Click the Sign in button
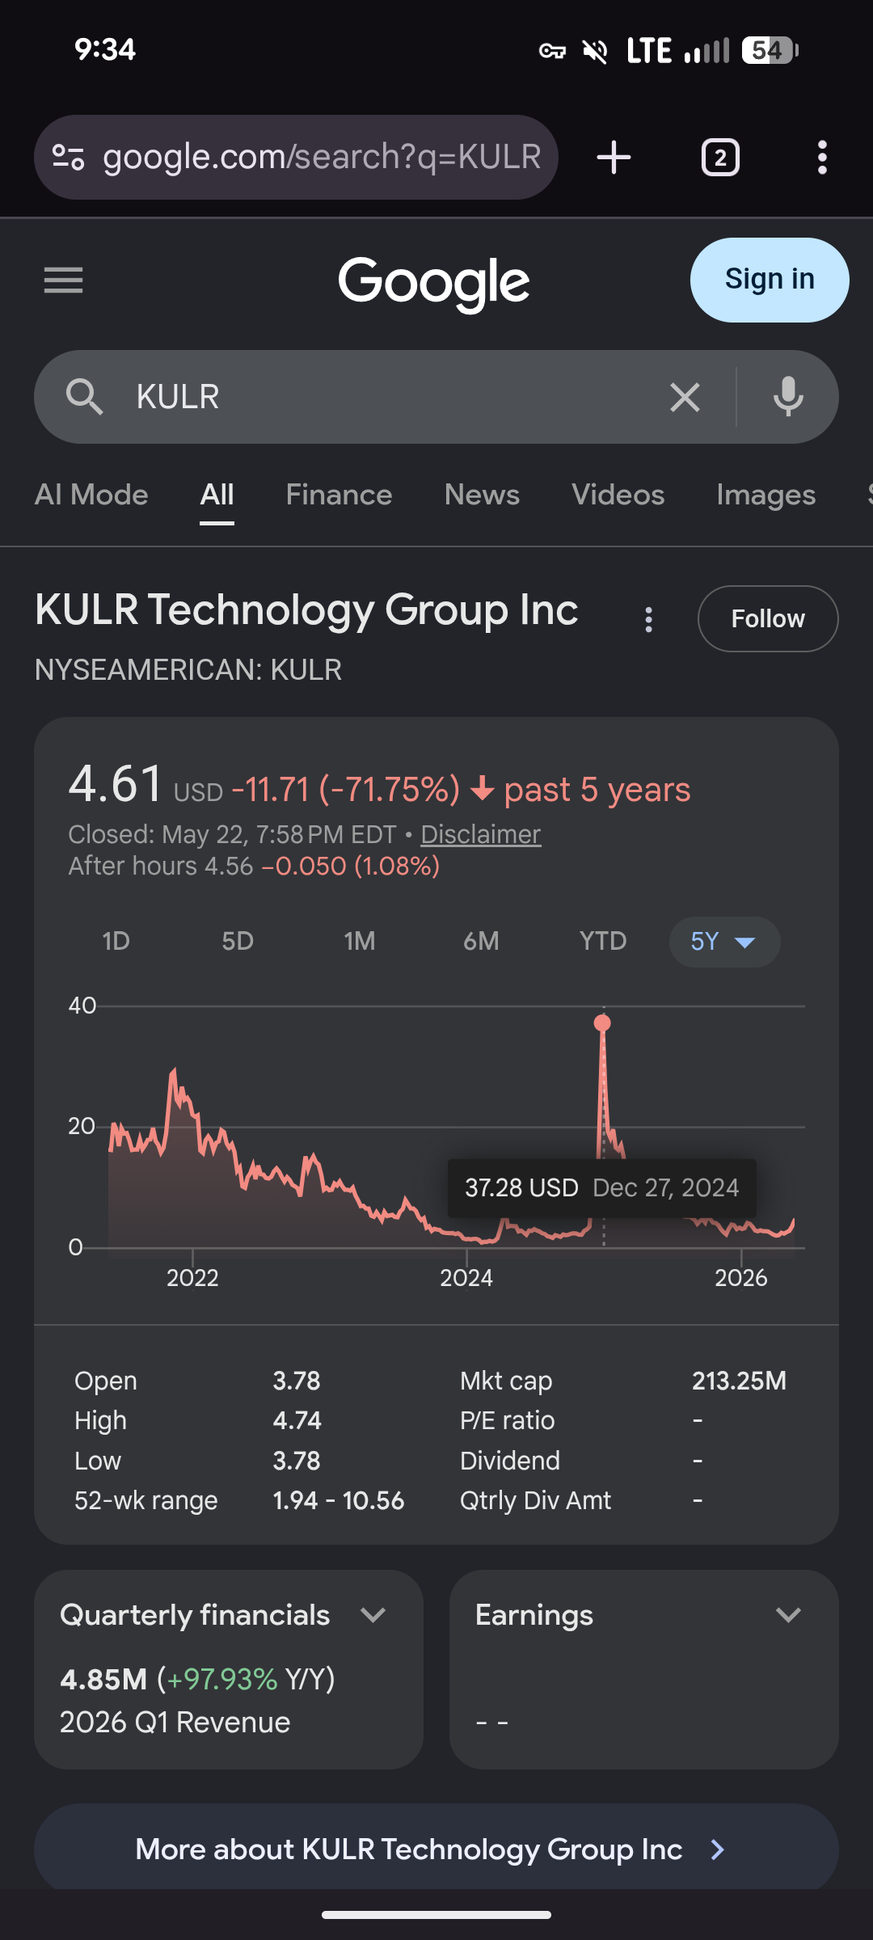The width and height of the screenshot is (873, 1940). click(x=770, y=280)
